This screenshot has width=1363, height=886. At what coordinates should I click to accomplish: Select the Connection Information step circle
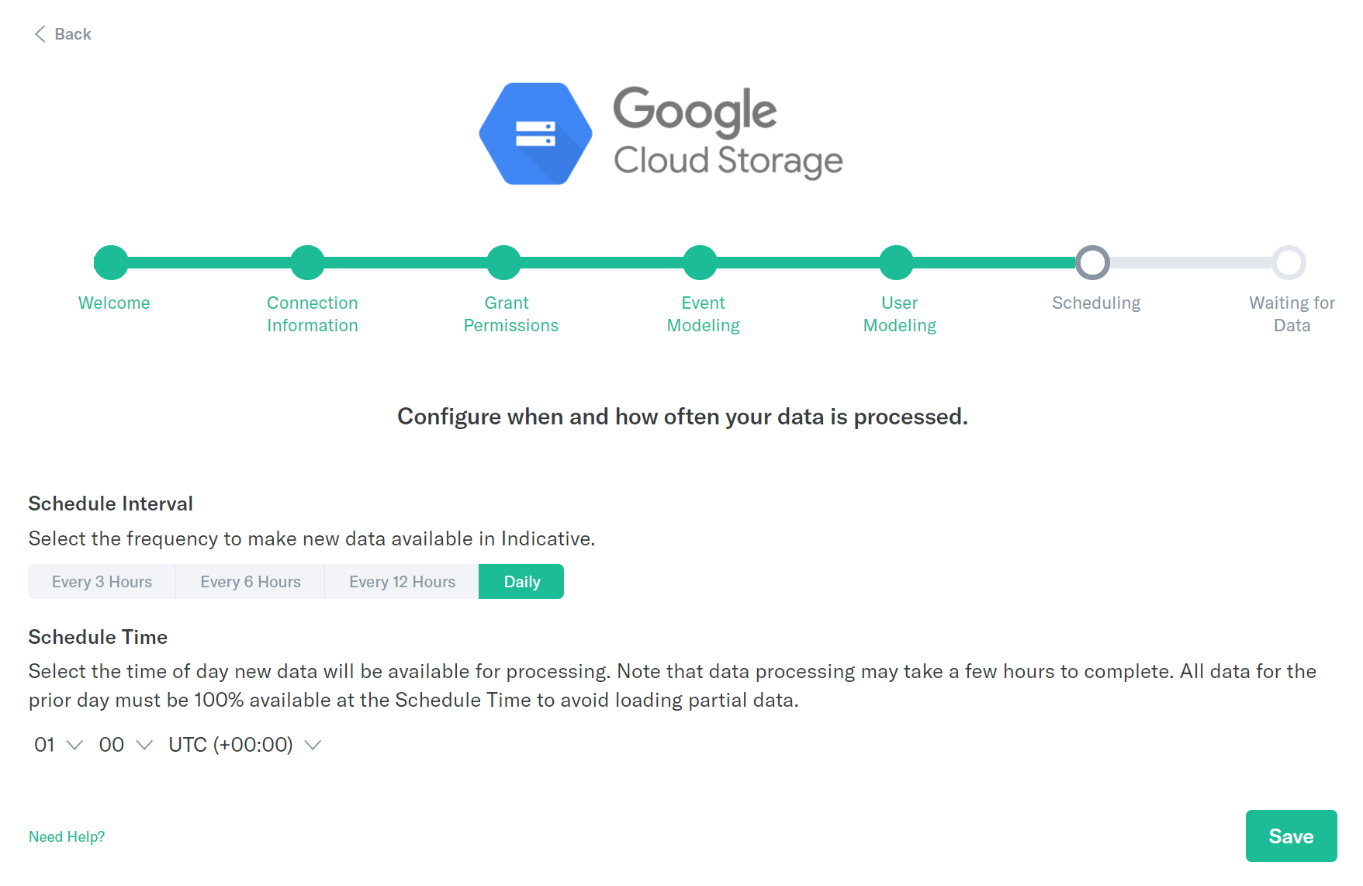[307, 262]
